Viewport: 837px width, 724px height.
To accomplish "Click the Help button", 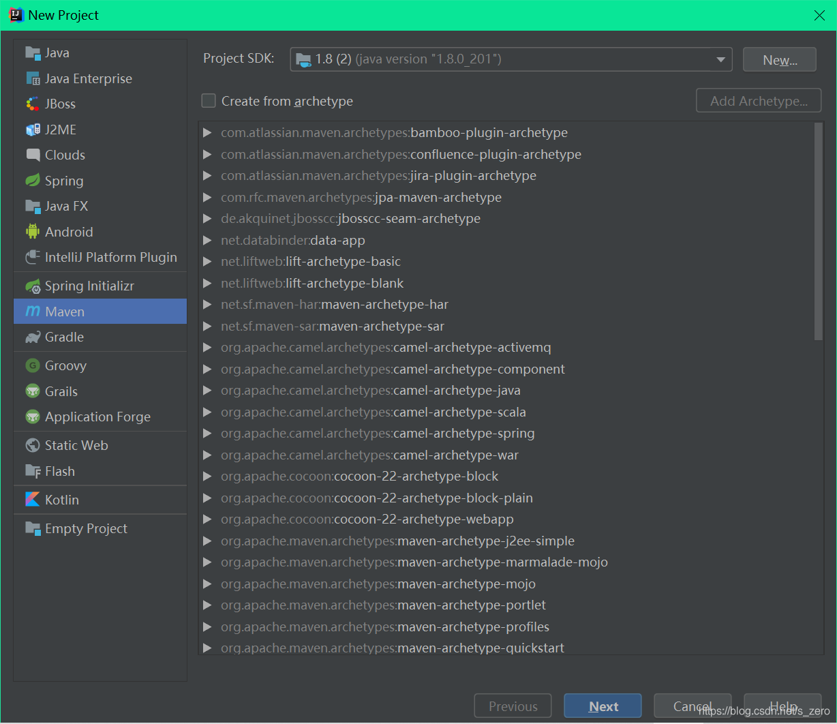I will (x=782, y=706).
